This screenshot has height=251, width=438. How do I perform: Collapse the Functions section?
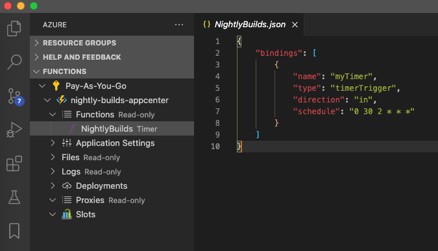click(36, 71)
